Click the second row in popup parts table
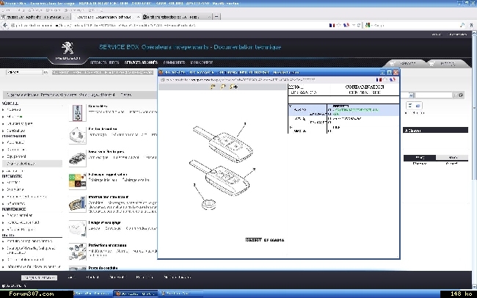 [343, 120]
